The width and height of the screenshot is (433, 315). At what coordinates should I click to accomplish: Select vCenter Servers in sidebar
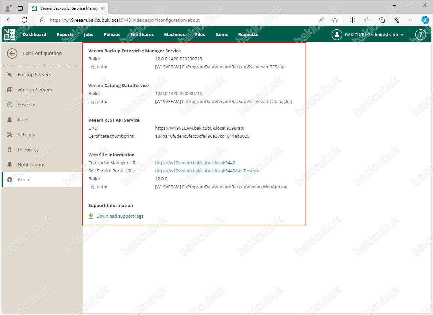coord(42,90)
